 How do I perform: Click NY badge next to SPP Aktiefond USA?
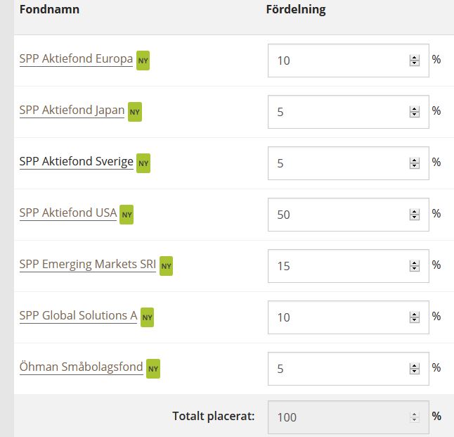point(127,215)
